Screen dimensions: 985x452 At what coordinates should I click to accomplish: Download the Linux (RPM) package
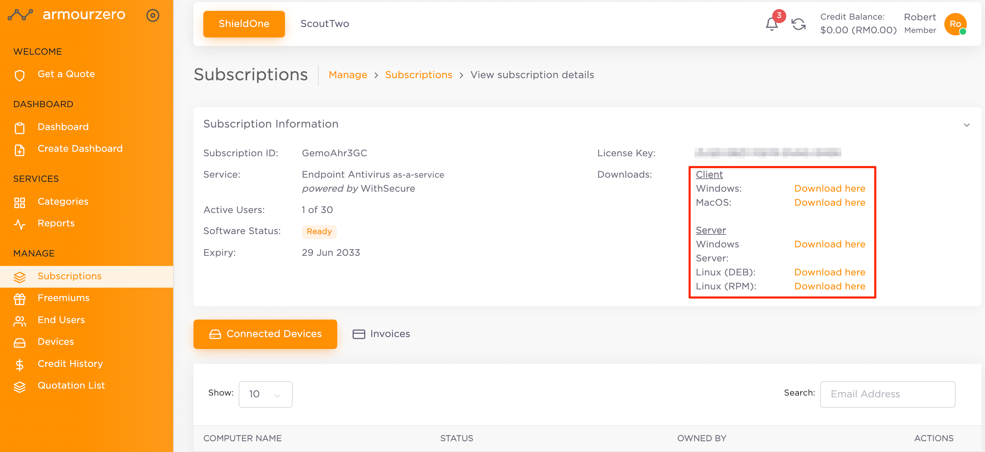829,286
